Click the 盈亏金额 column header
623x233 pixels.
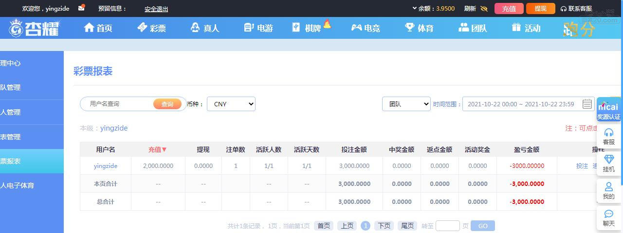tap(527, 150)
